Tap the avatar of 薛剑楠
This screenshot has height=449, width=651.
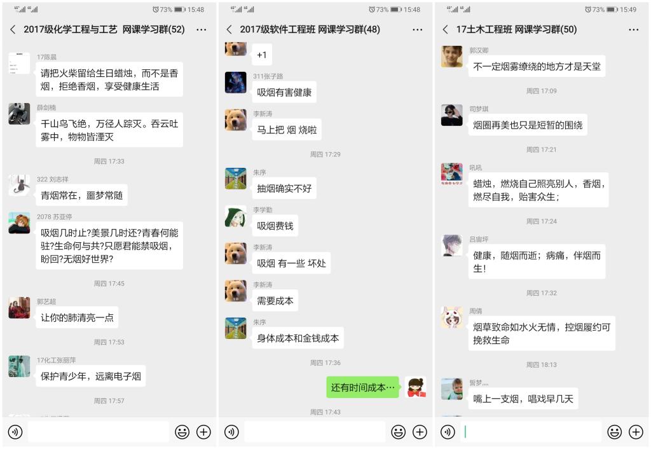click(x=19, y=114)
